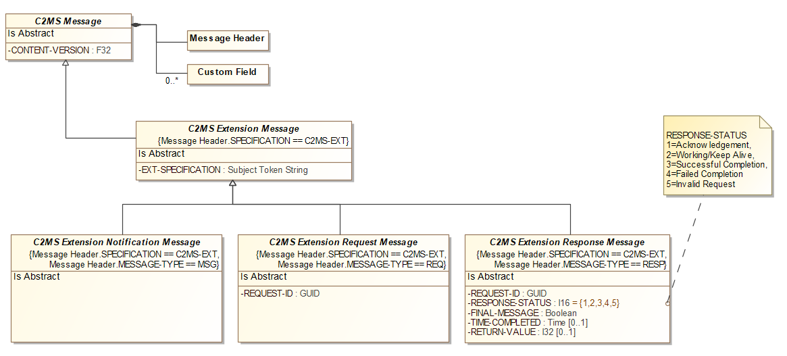Click the RESPONSE-STATUS note box
The image size is (787, 356).
click(716, 159)
